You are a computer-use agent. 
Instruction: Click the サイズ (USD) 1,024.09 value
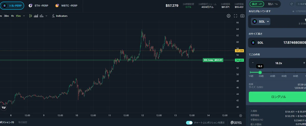tap(300, 88)
